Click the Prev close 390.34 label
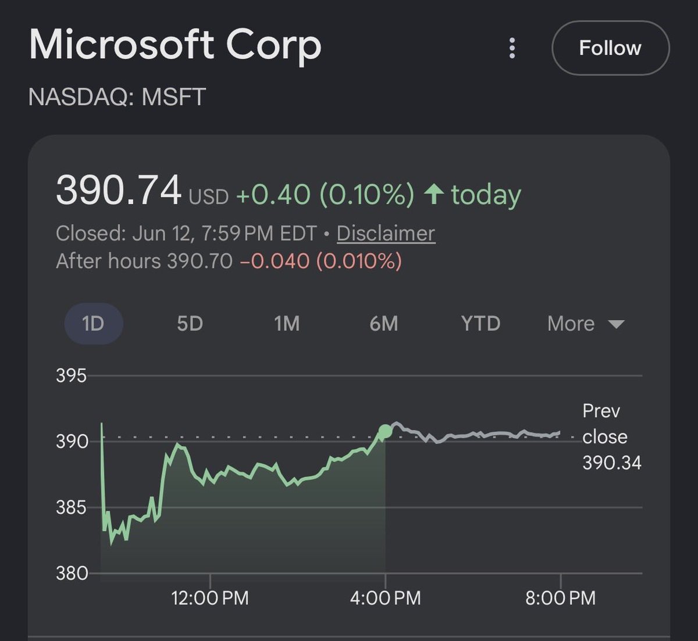The width and height of the screenshot is (698, 641). click(611, 436)
